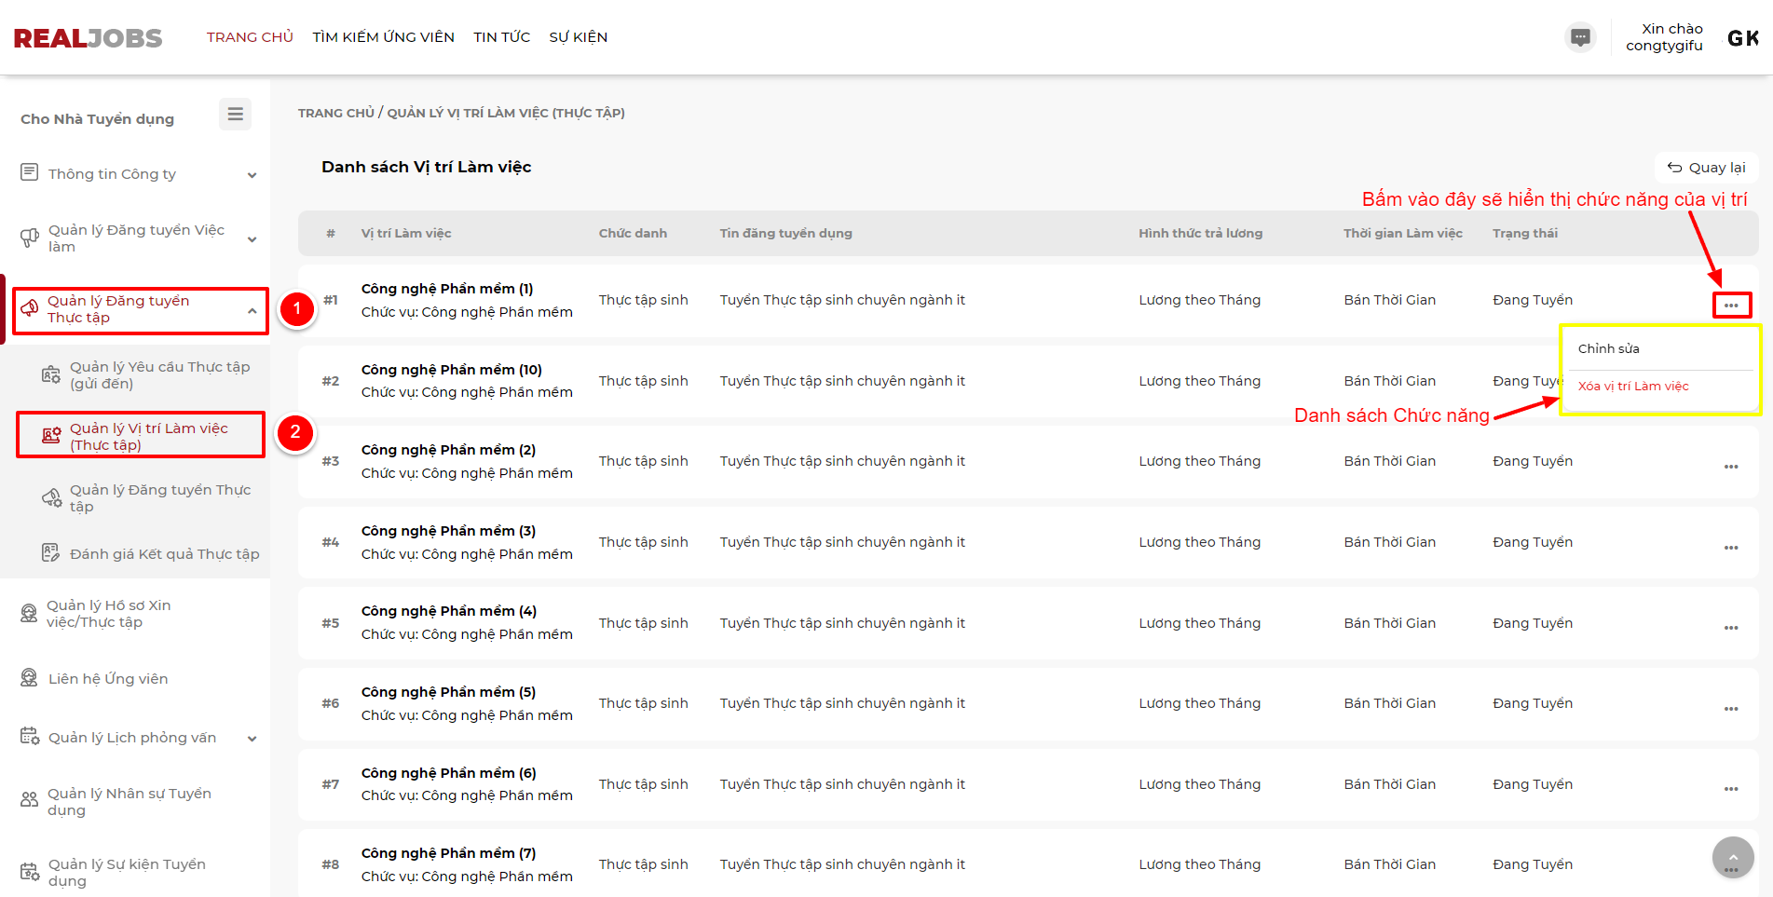Click TRANG CHỦ breadcrumb link
Screen dimensions: 1773x897
click(335, 113)
